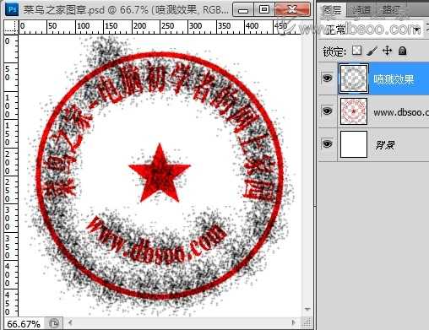The image size is (429, 330).
Task: Select the www.dbsoo layer thumbnail
Action: tap(354, 111)
